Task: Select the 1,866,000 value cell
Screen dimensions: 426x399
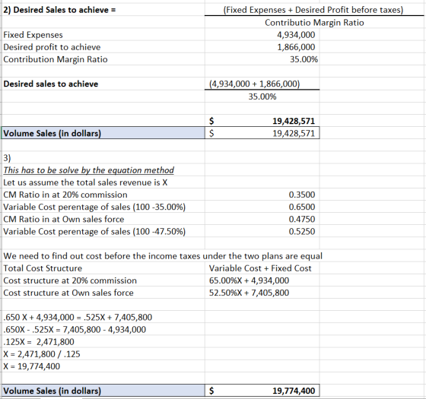Action: (262, 47)
